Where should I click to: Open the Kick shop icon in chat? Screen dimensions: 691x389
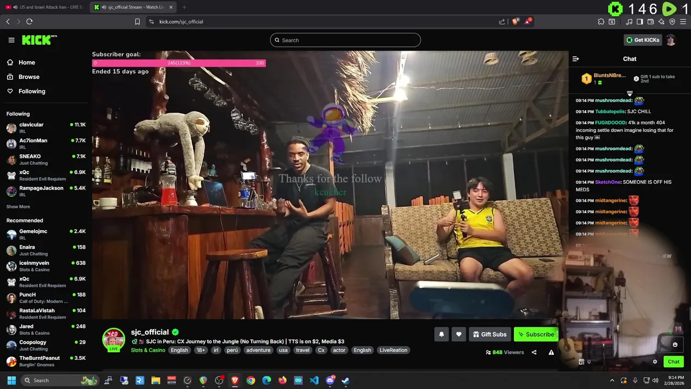[x=581, y=362]
